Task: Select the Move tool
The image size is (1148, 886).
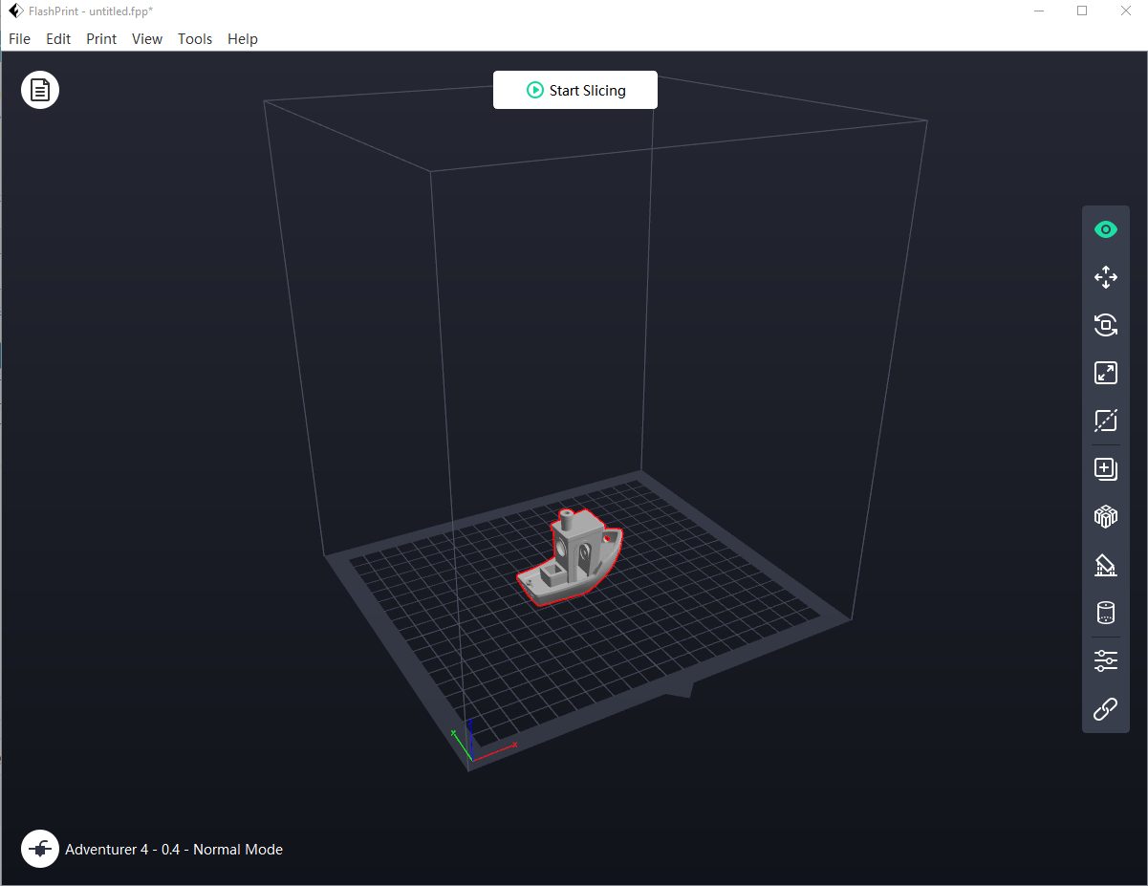Action: [1106, 277]
